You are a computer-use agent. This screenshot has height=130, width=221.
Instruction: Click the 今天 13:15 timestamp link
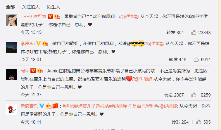point(31,32)
